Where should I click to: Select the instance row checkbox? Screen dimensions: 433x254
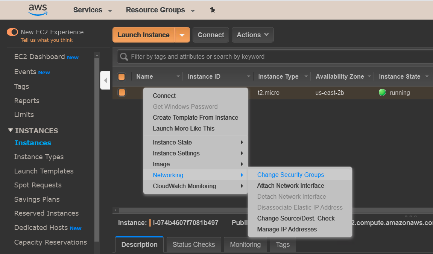122,92
